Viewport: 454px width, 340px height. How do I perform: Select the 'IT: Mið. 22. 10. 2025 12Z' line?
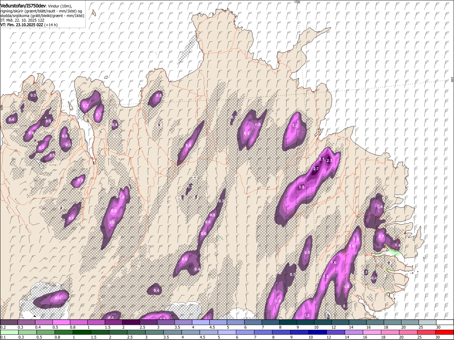[22, 20]
